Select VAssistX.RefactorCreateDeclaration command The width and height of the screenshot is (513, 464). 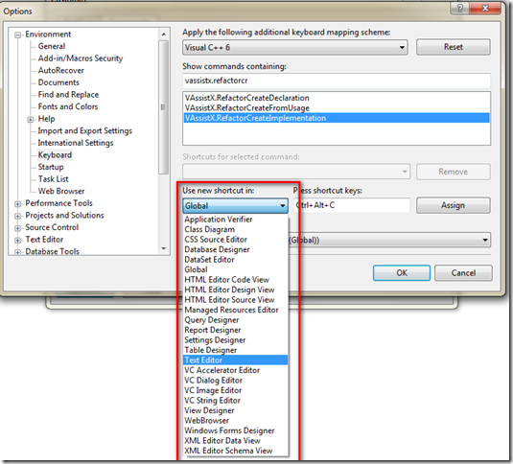[247, 98]
